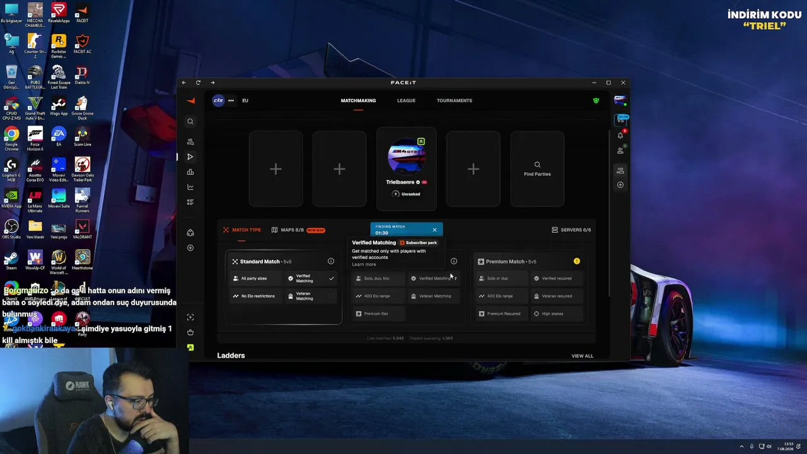Show Standard Match info icon
The image size is (807, 454).
(331, 261)
